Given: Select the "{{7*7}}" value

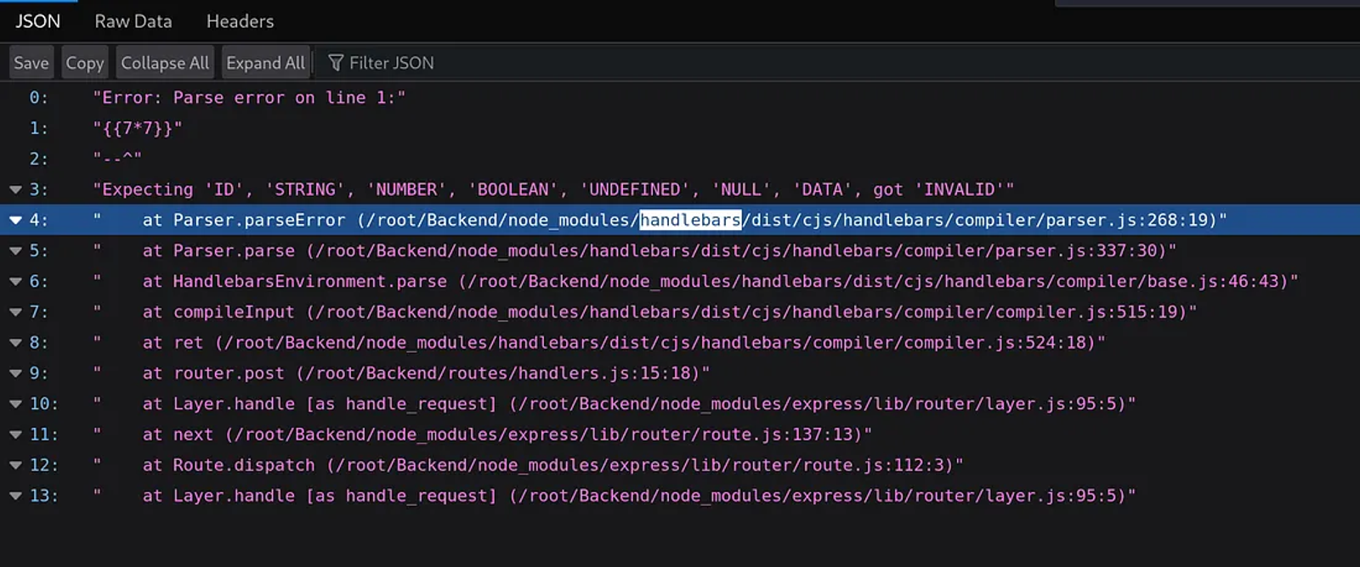Looking at the screenshot, I should 138,128.
